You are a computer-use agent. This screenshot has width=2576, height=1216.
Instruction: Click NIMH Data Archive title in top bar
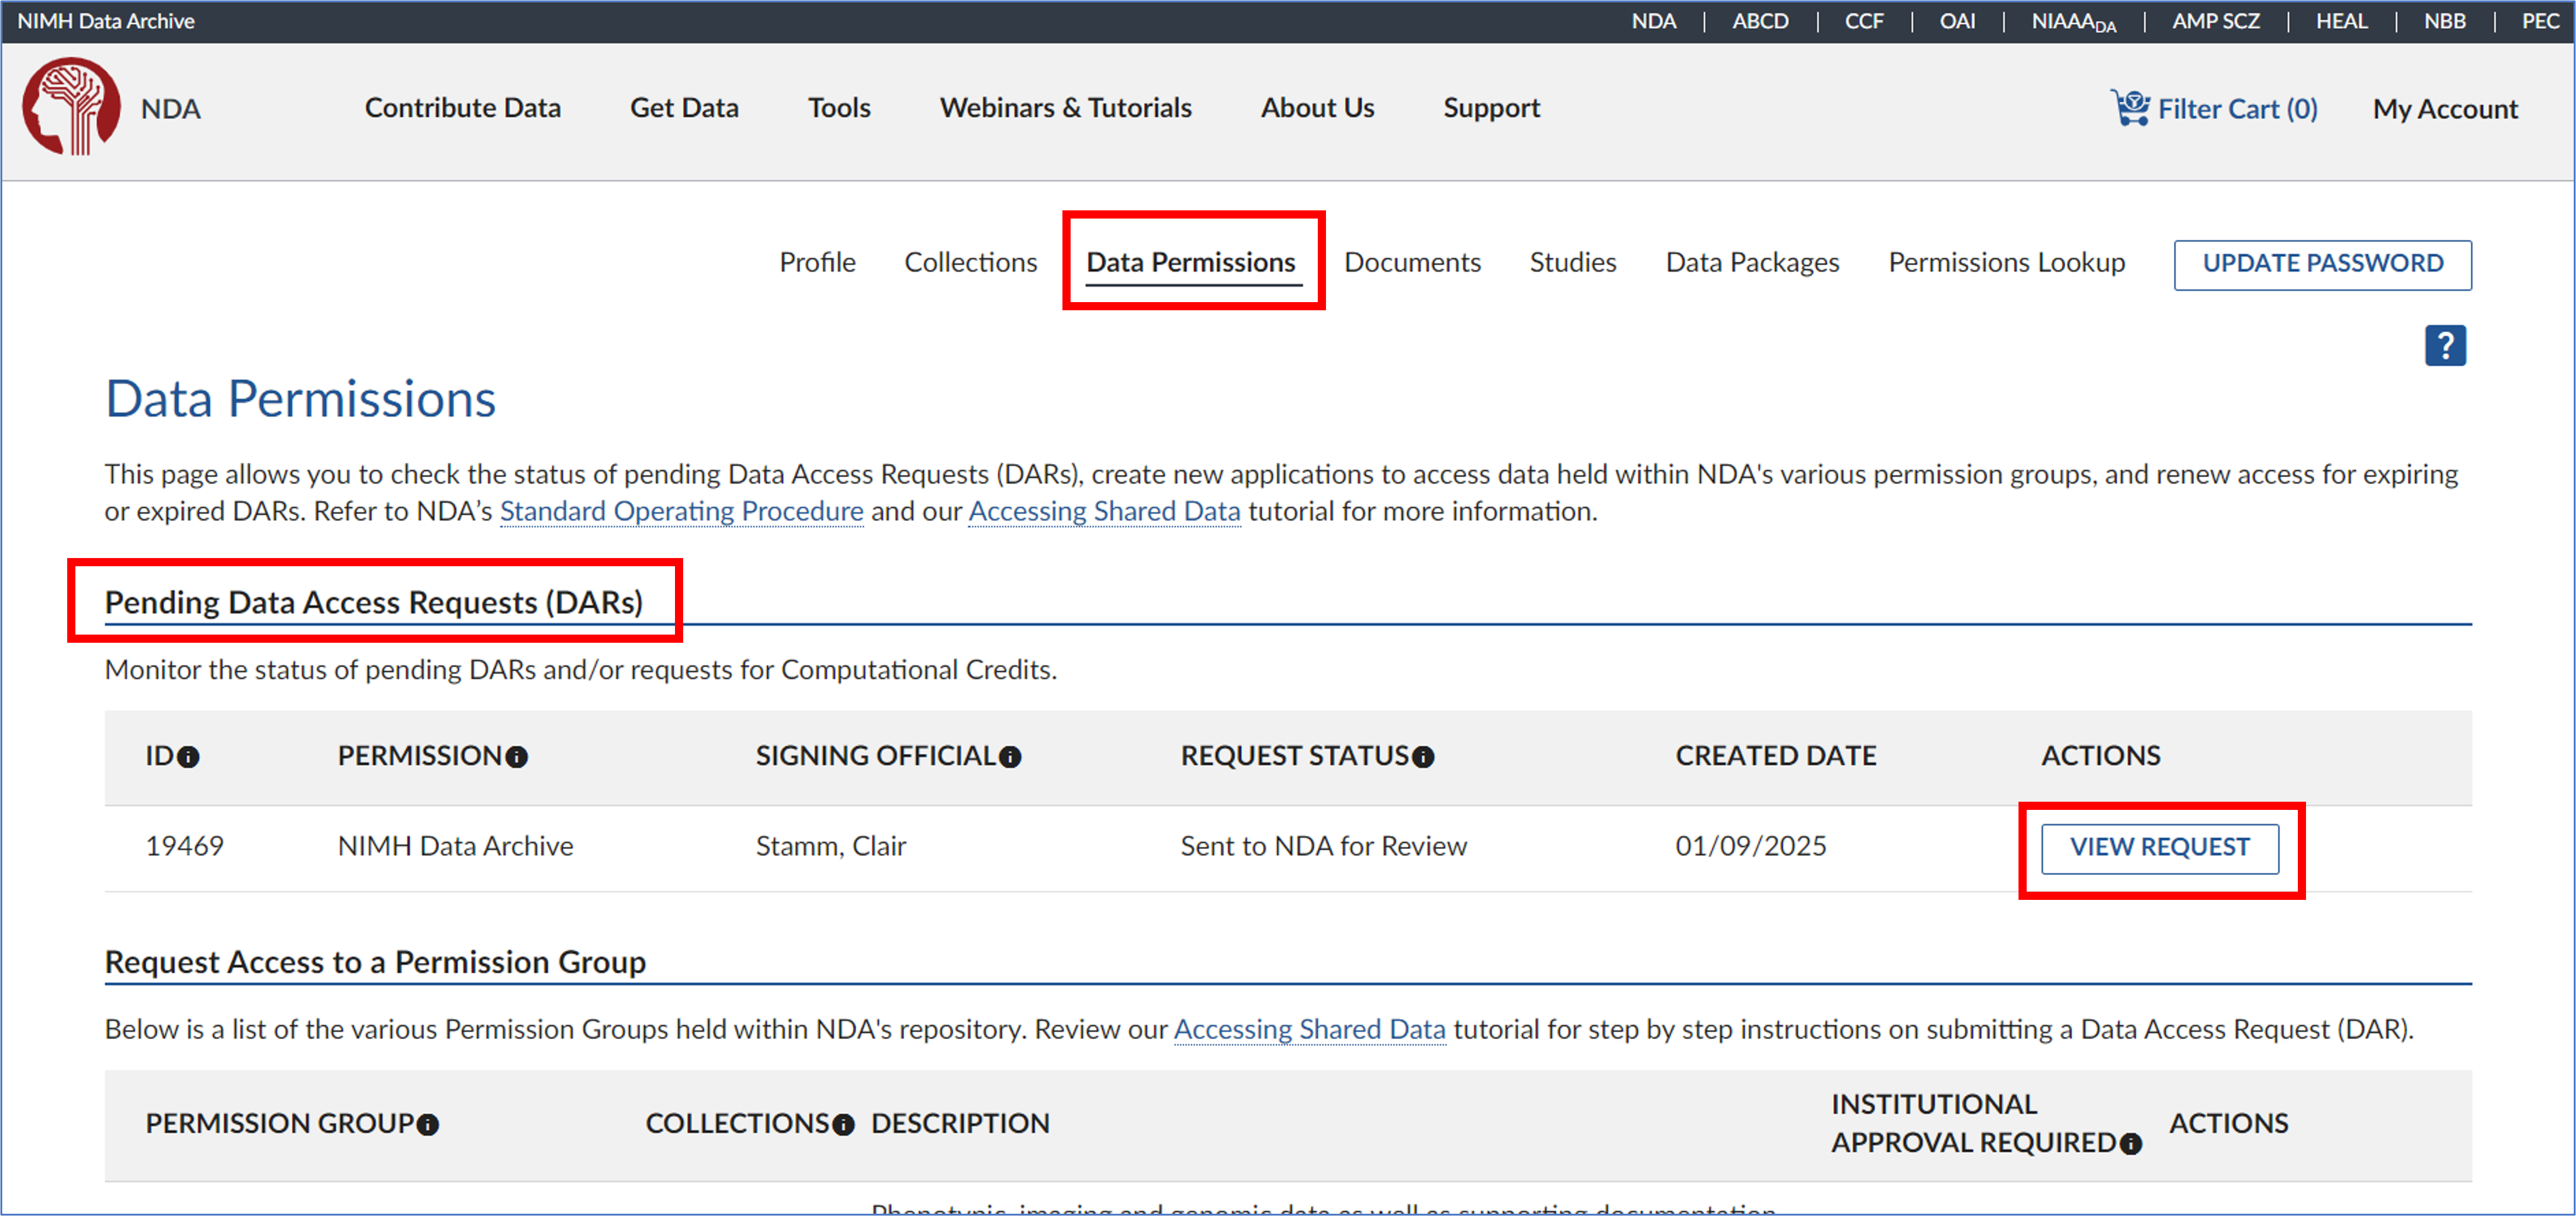click(106, 21)
